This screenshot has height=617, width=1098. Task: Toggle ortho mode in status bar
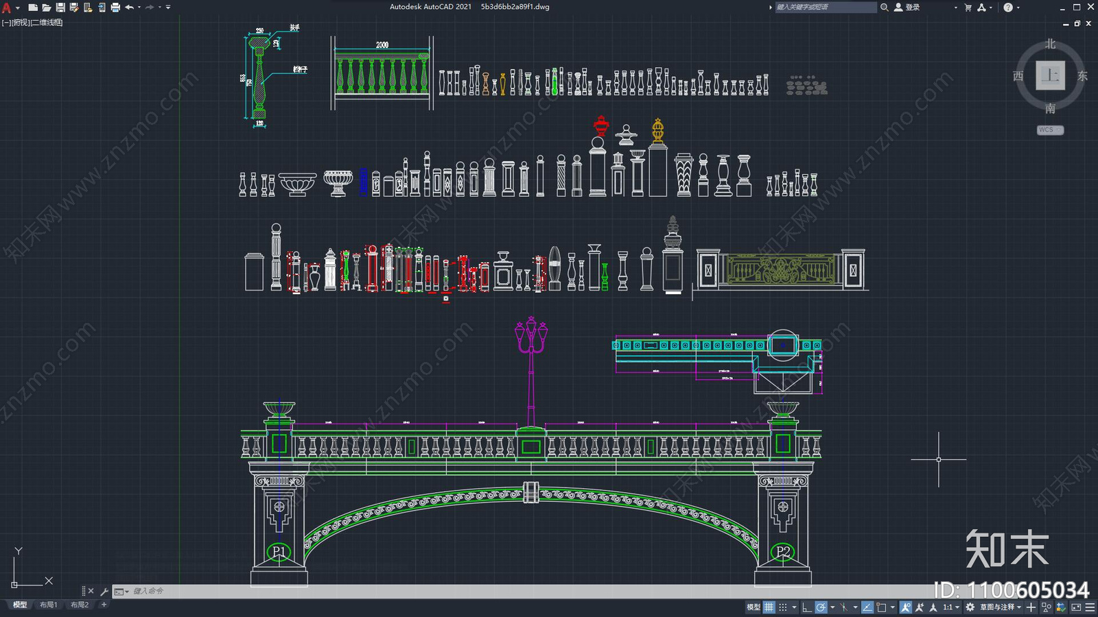click(807, 607)
